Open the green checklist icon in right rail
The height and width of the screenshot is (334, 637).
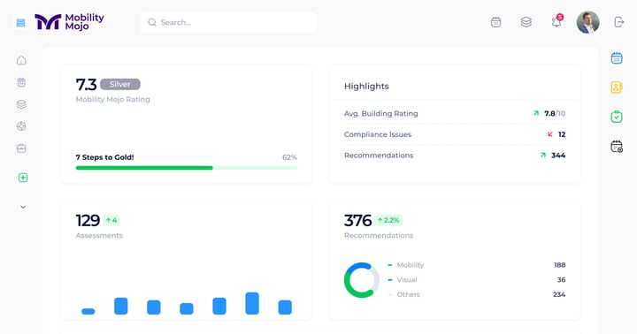617,117
